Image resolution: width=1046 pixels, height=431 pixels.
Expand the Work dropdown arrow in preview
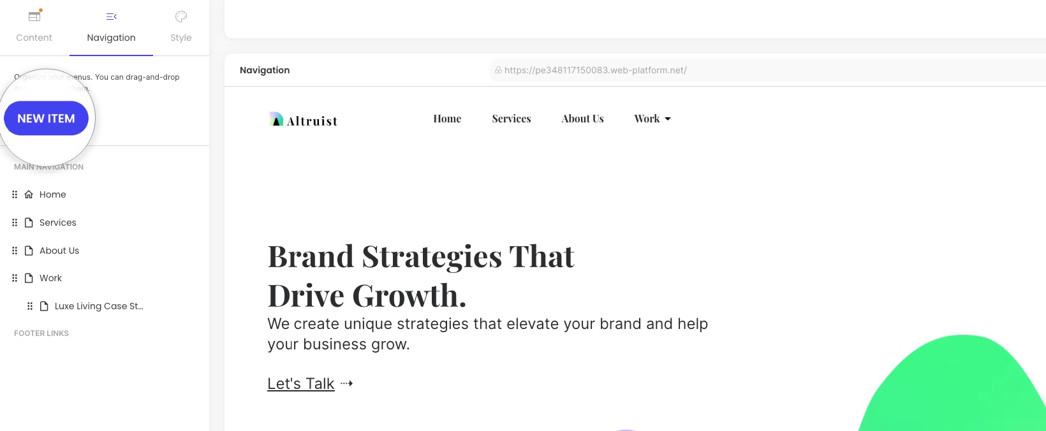click(x=668, y=119)
